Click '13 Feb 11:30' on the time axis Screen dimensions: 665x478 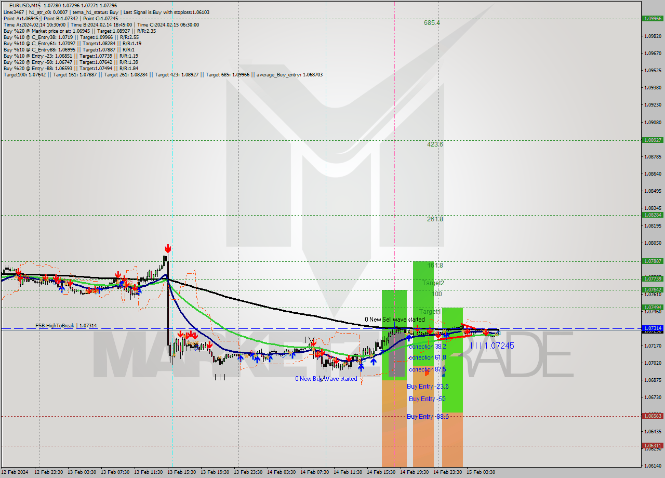tap(149, 472)
